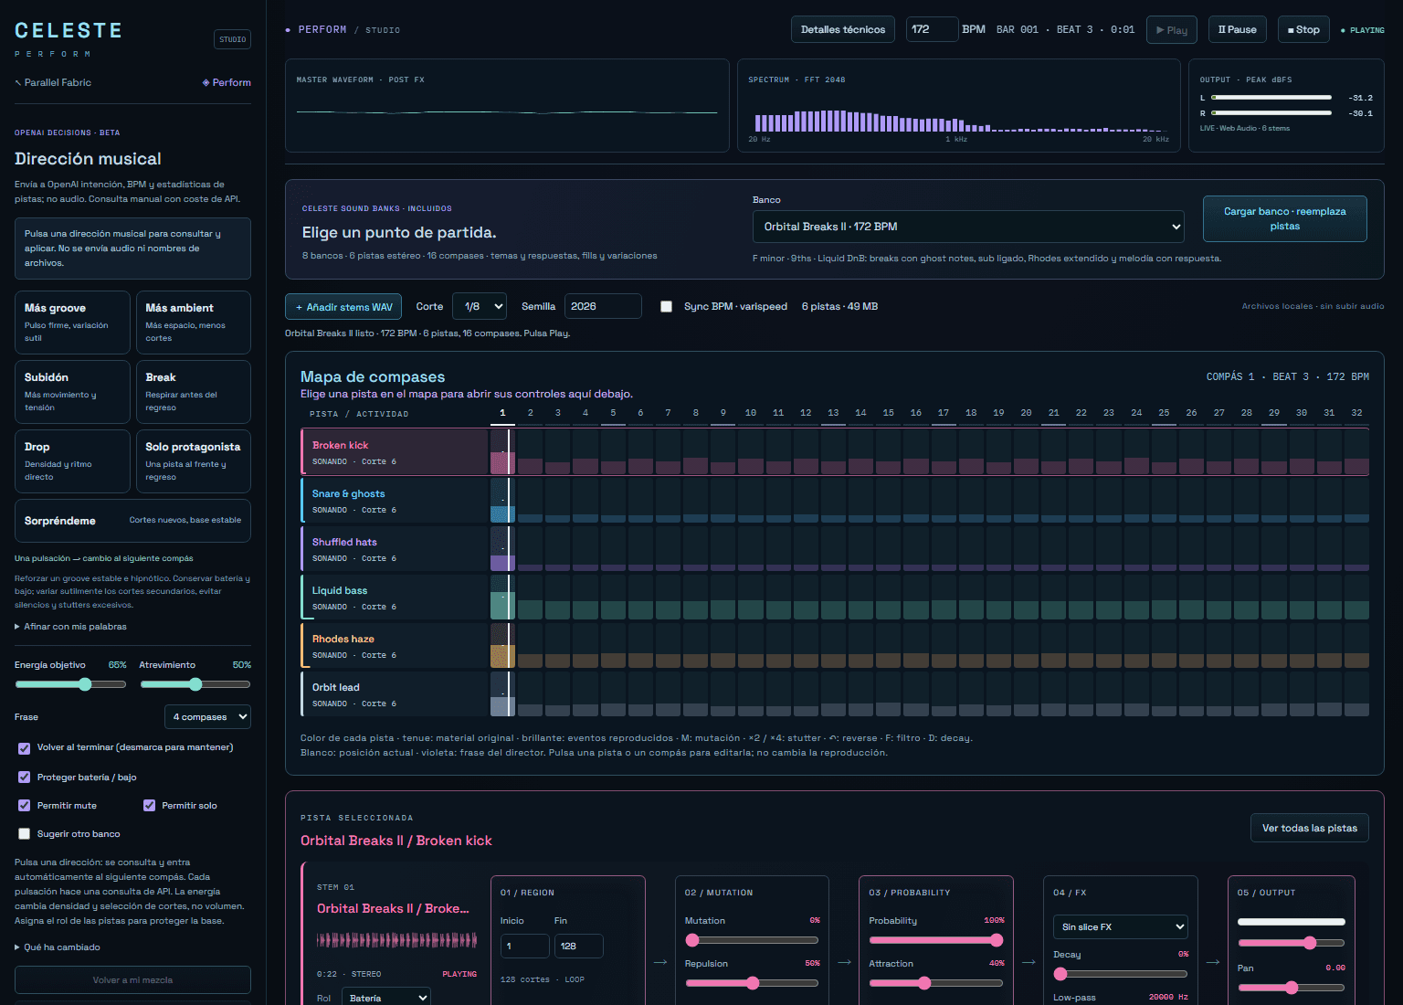Image resolution: width=1403 pixels, height=1005 pixels.
Task: Pause the playback
Action: [1237, 30]
